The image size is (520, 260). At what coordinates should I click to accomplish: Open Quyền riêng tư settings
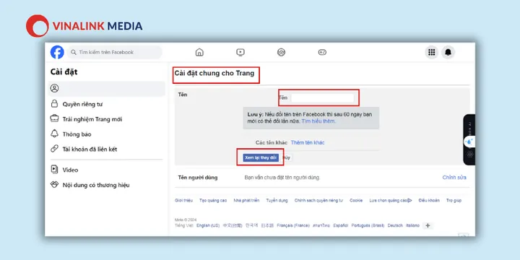coord(82,104)
